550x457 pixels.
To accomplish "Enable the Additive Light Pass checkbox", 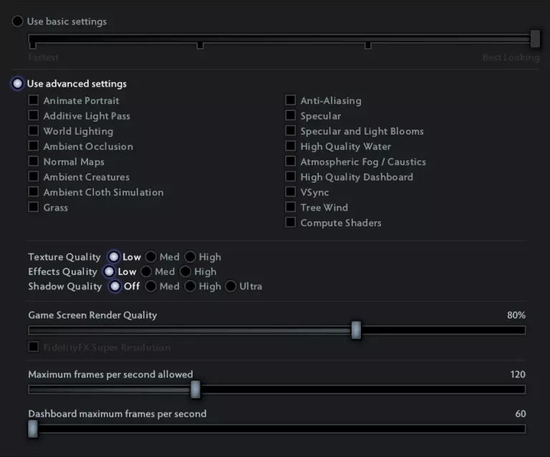I will pyautogui.click(x=34, y=115).
